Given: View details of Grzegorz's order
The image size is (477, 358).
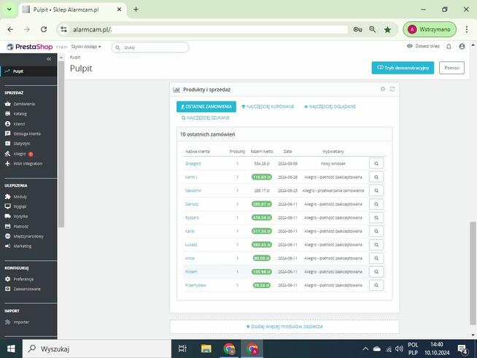Looking at the screenshot, I should pyautogui.click(x=376, y=164).
